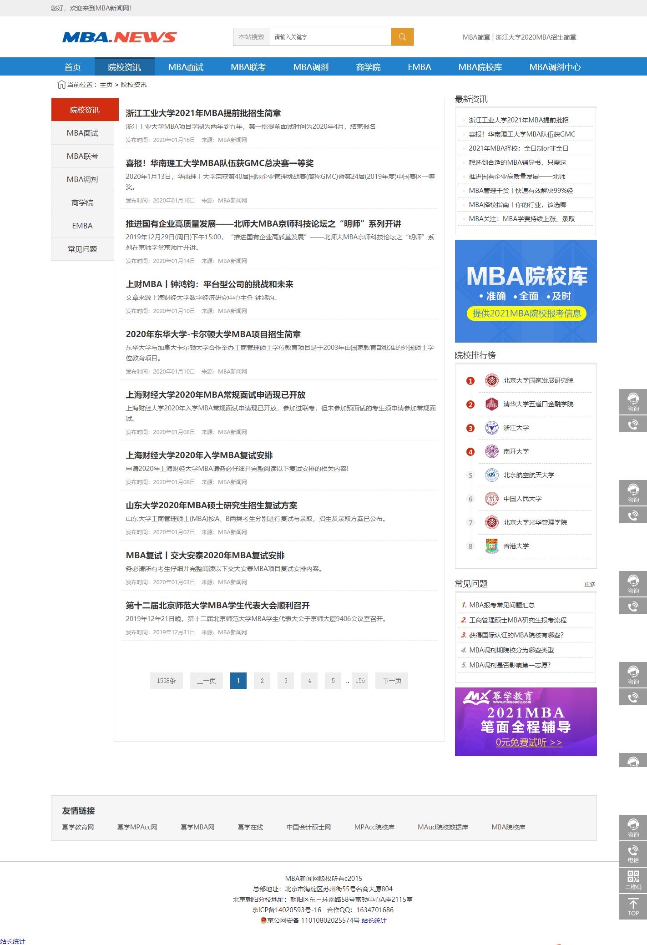The height and width of the screenshot is (945, 647).
Task: Open Peking University National School of Development logo
Action: [x=491, y=380]
